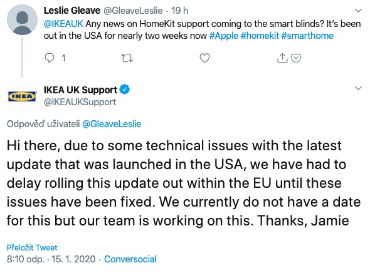The width and height of the screenshot is (370, 273).
Task: Click the reply speech bubble icon
Action: (x=50, y=58)
